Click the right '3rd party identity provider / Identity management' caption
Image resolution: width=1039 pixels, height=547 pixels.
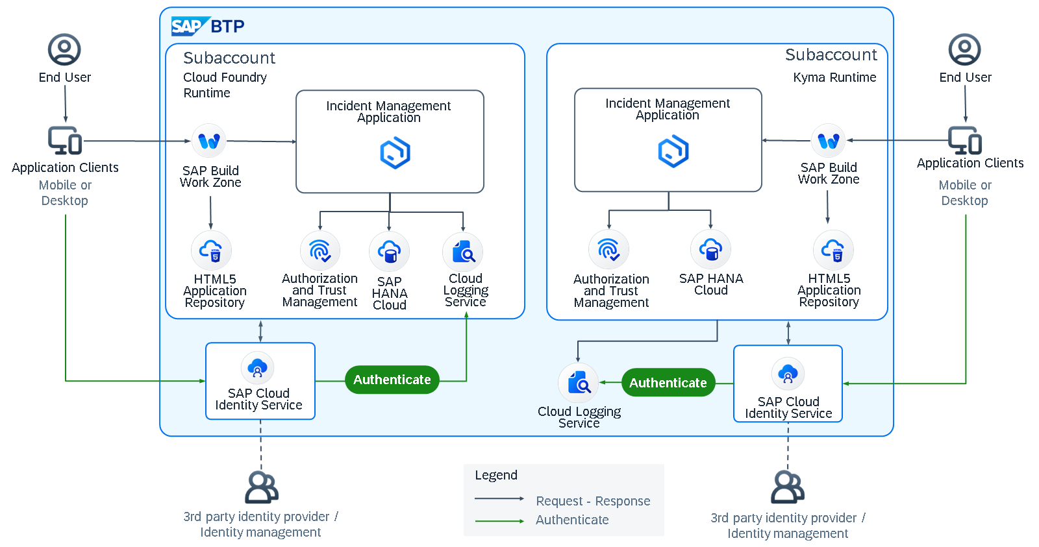click(x=788, y=526)
